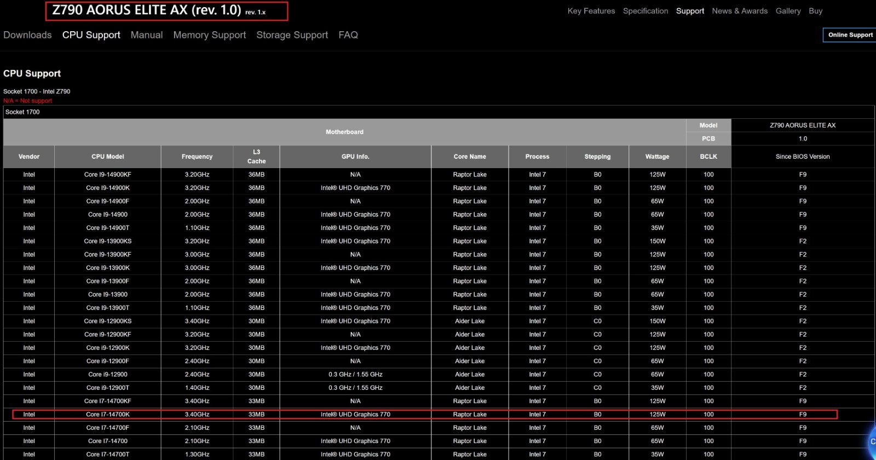Click the Process column header
The height and width of the screenshot is (460, 876).
point(537,157)
